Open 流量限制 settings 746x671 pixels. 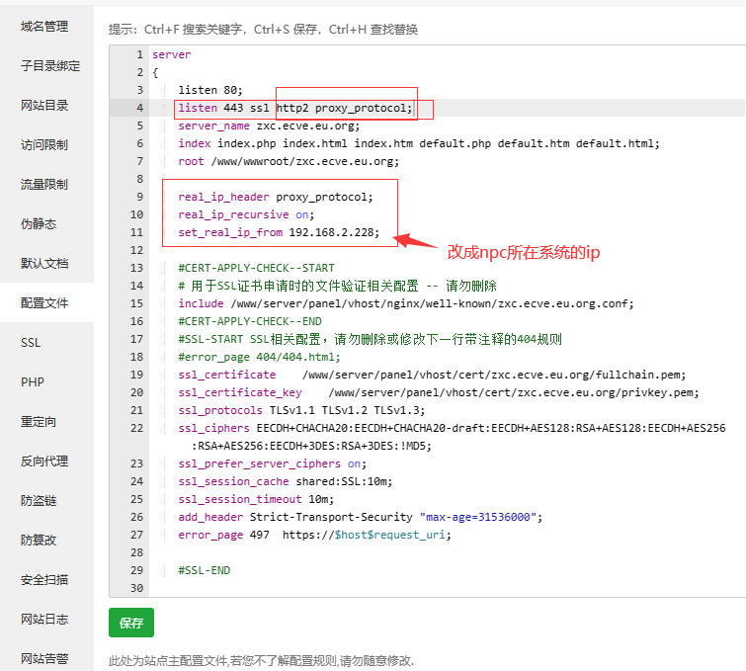pos(44,184)
